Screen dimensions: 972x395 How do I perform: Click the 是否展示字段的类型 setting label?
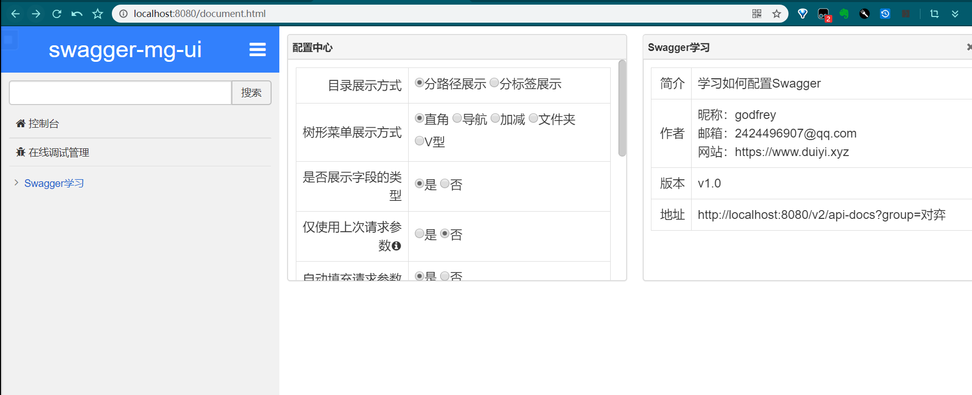(353, 186)
